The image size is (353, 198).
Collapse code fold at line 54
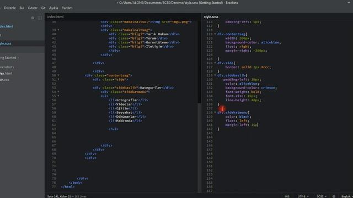(x=58, y=92)
